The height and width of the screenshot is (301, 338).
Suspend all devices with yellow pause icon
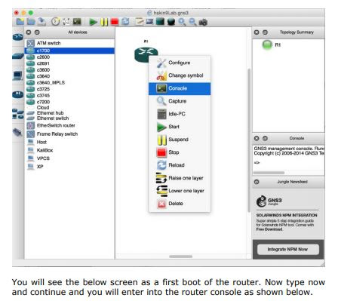(x=104, y=22)
